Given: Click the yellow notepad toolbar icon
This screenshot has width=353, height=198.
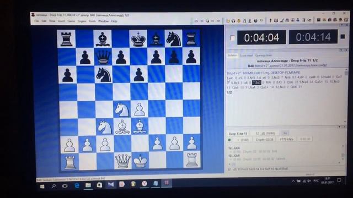Looking at the screenshot, I should click(x=228, y=21).
